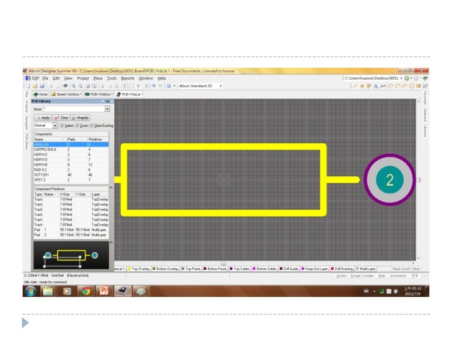Viewport: 452px width, 339px height.
Task: Select the Place String text tool
Action: click(x=375, y=86)
